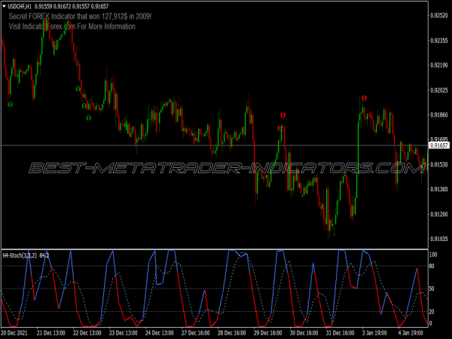Click the 28 Dec 16:00 time label
Viewport: 452px width, 339px height.
point(232,333)
